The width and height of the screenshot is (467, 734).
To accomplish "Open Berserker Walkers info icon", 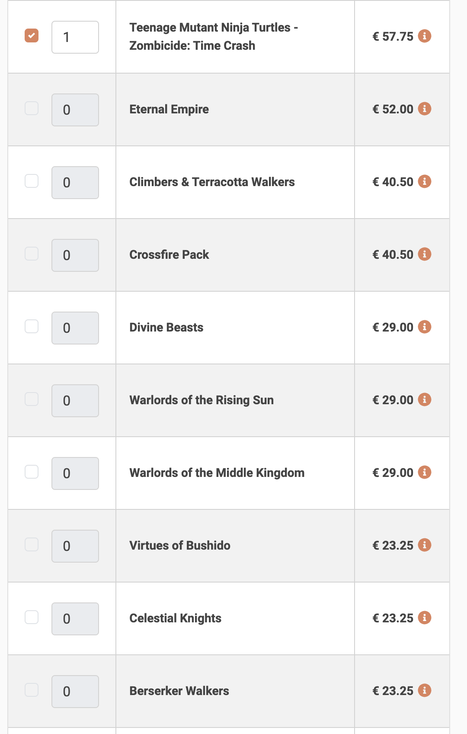I will pyautogui.click(x=425, y=690).
